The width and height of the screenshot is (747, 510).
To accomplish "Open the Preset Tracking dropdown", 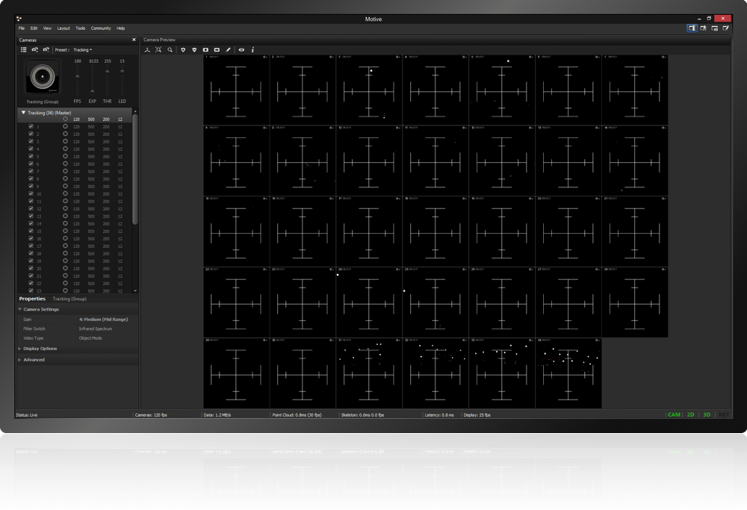I will (82, 50).
